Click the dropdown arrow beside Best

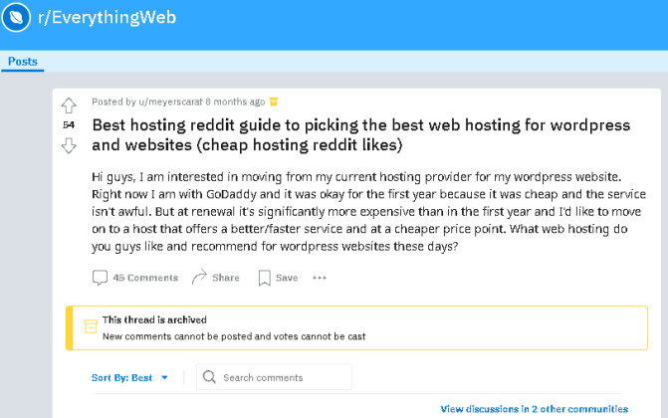(x=164, y=377)
